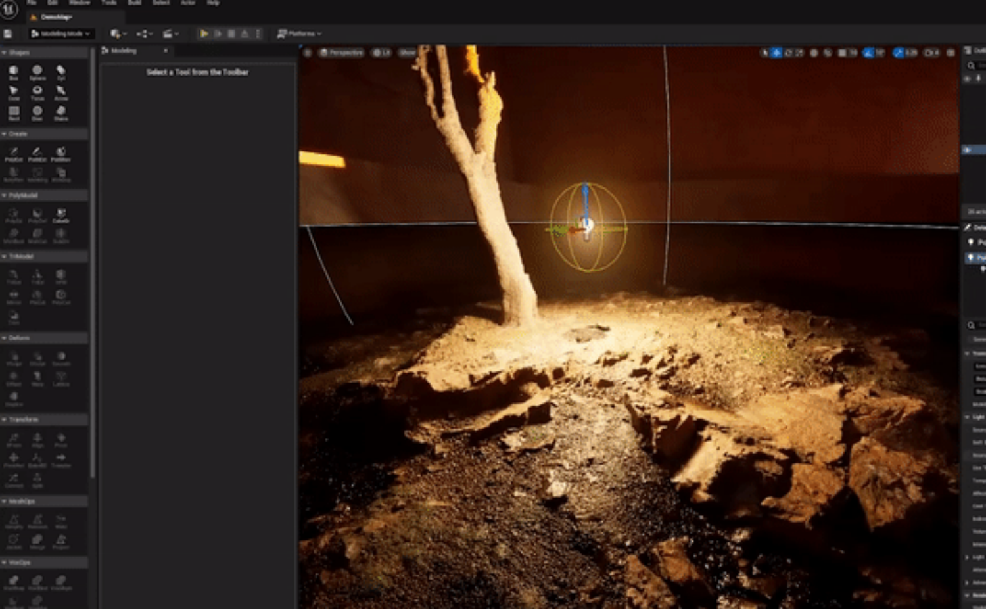Open the add content dropdown

[x=118, y=34]
